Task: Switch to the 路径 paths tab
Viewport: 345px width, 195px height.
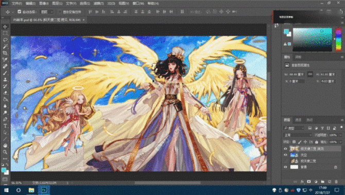Action: tap(309, 120)
